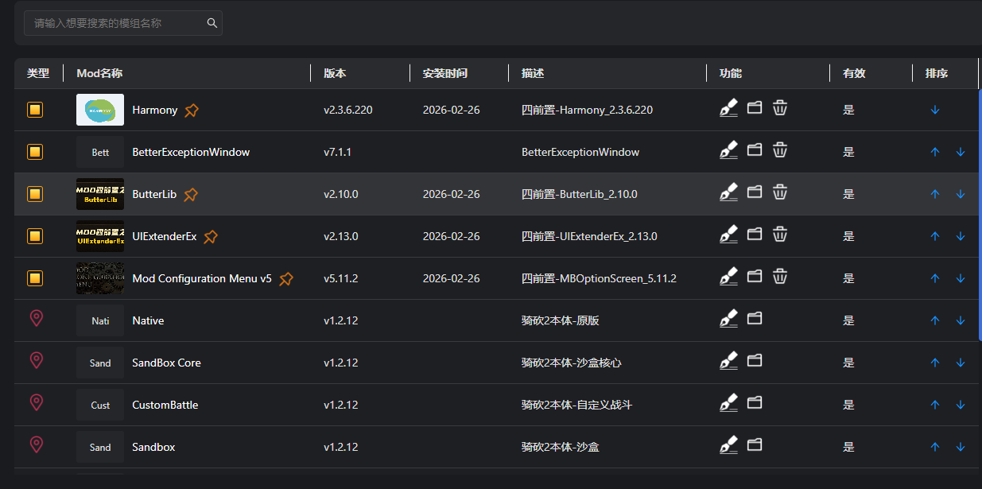Click the pin icon next to UIExtenderEx
The width and height of the screenshot is (982, 489).
[211, 237]
